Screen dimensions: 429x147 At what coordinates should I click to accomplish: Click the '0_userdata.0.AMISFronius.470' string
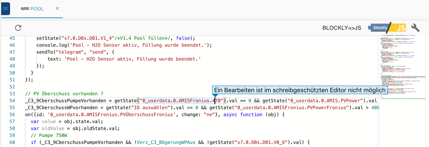182,101
